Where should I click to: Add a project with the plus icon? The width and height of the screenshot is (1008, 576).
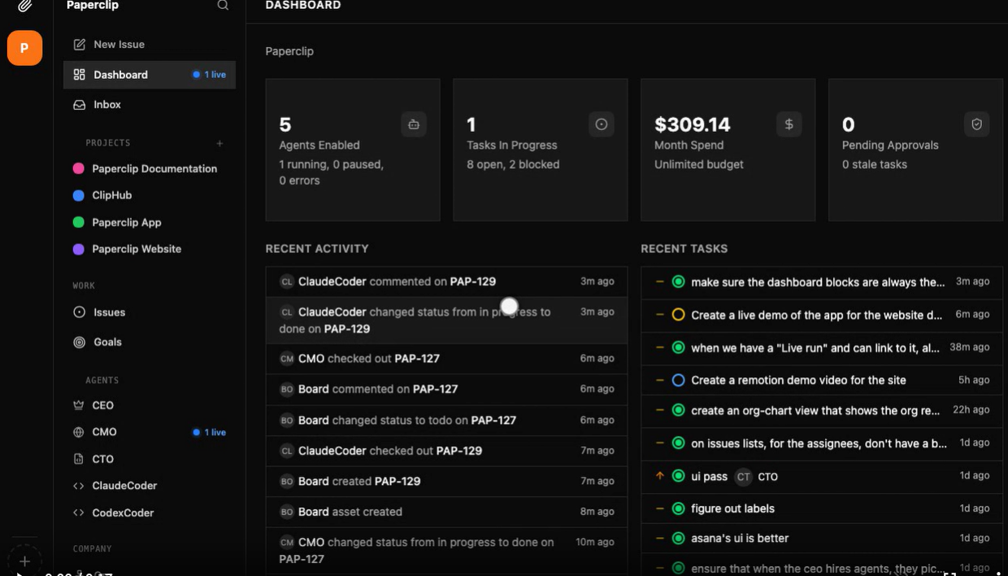tap(219, 143)
